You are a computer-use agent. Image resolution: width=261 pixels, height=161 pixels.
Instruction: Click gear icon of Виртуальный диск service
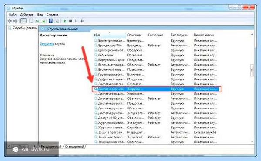coord(96,60)
